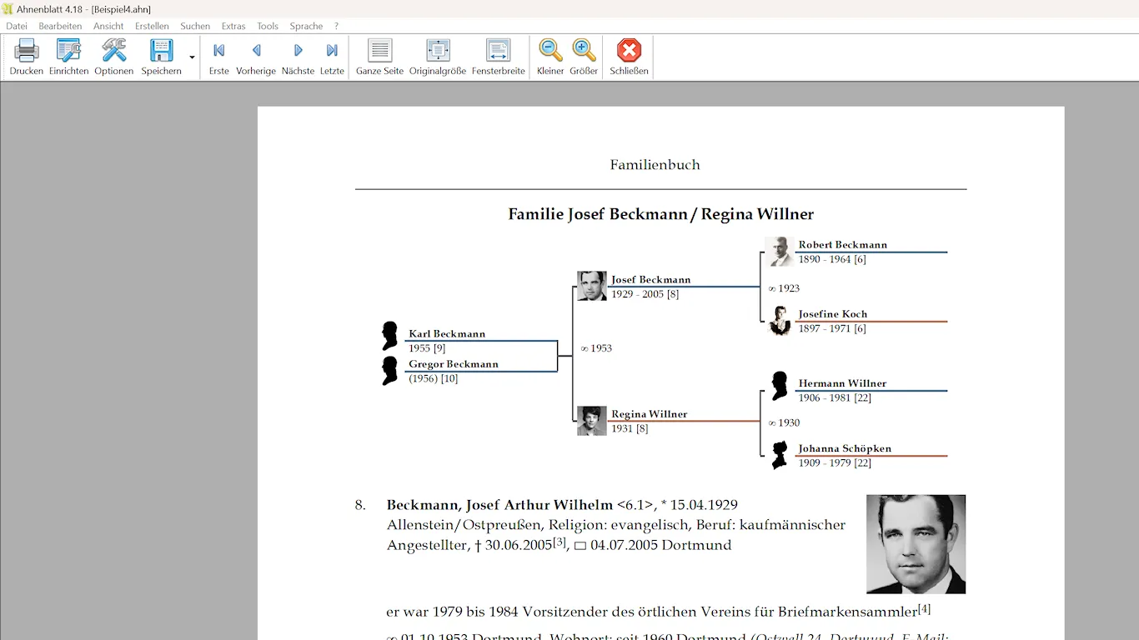Click Gregor Beckmann's silhouette icon
This screenshot has width=1139, height=640.
point(389,371)
